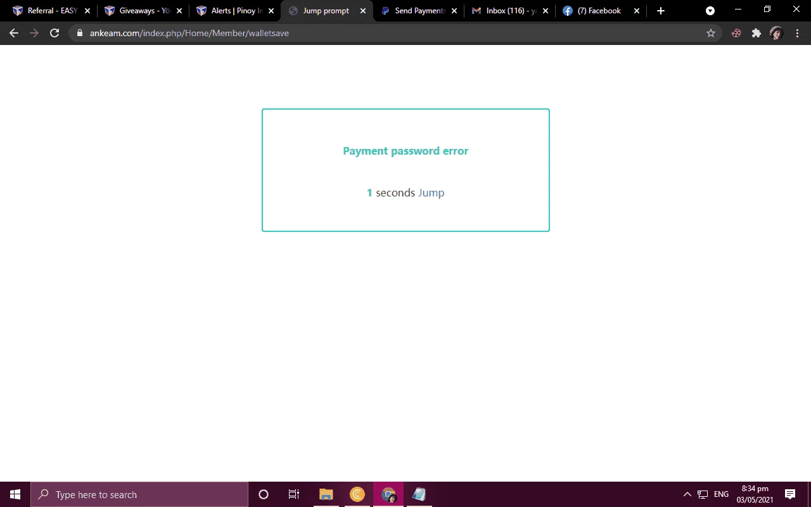The image size is (811, 507).
Task: Open the Action Center notifications
Action: 790,494
